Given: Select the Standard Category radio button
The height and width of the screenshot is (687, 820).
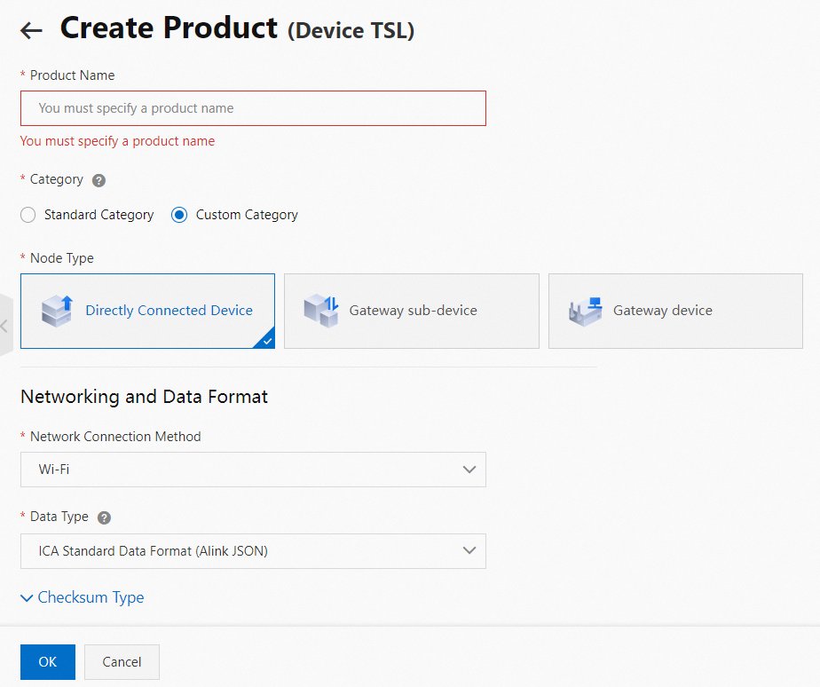Looking at the screenshot, I should coord(28,215).
